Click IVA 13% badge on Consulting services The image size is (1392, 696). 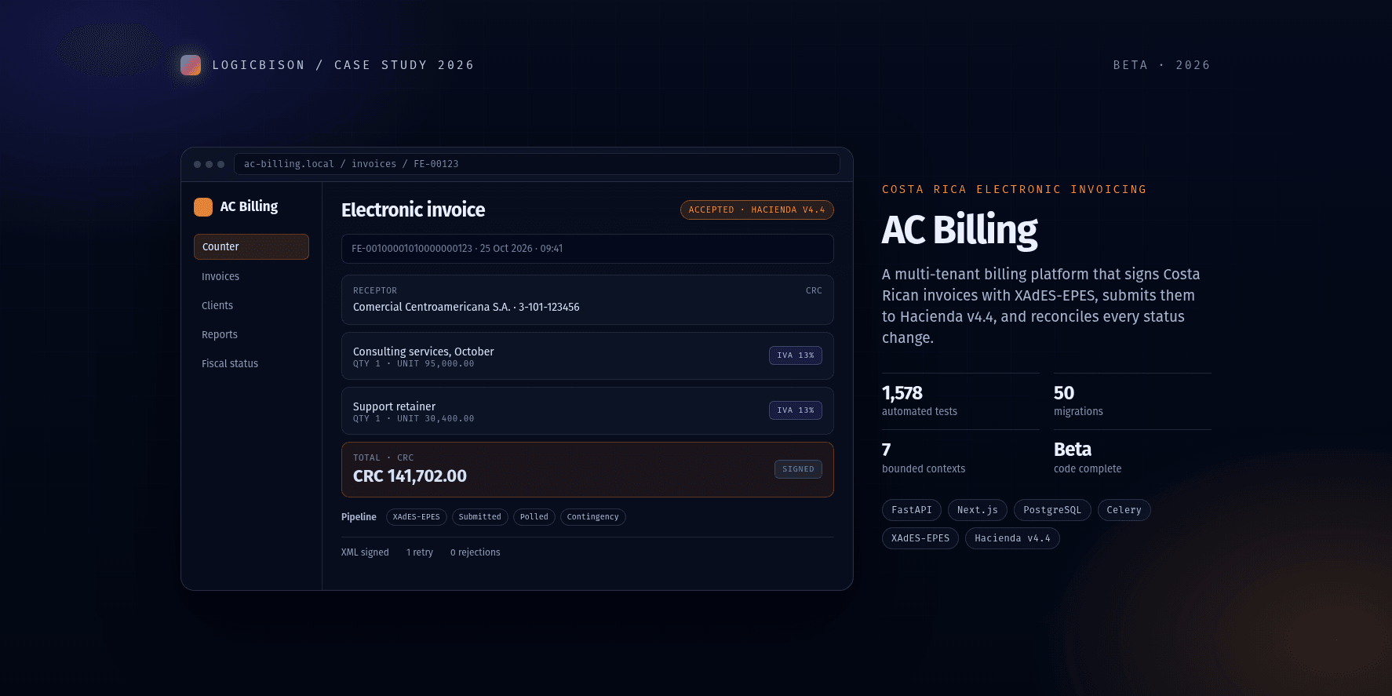796,355
